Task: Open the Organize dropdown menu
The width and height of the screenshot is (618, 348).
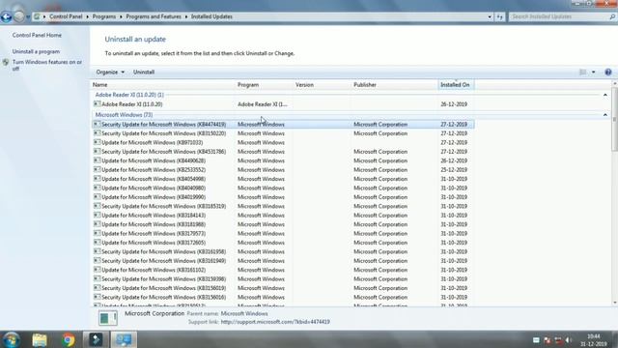Action: (x=110, y=72)
